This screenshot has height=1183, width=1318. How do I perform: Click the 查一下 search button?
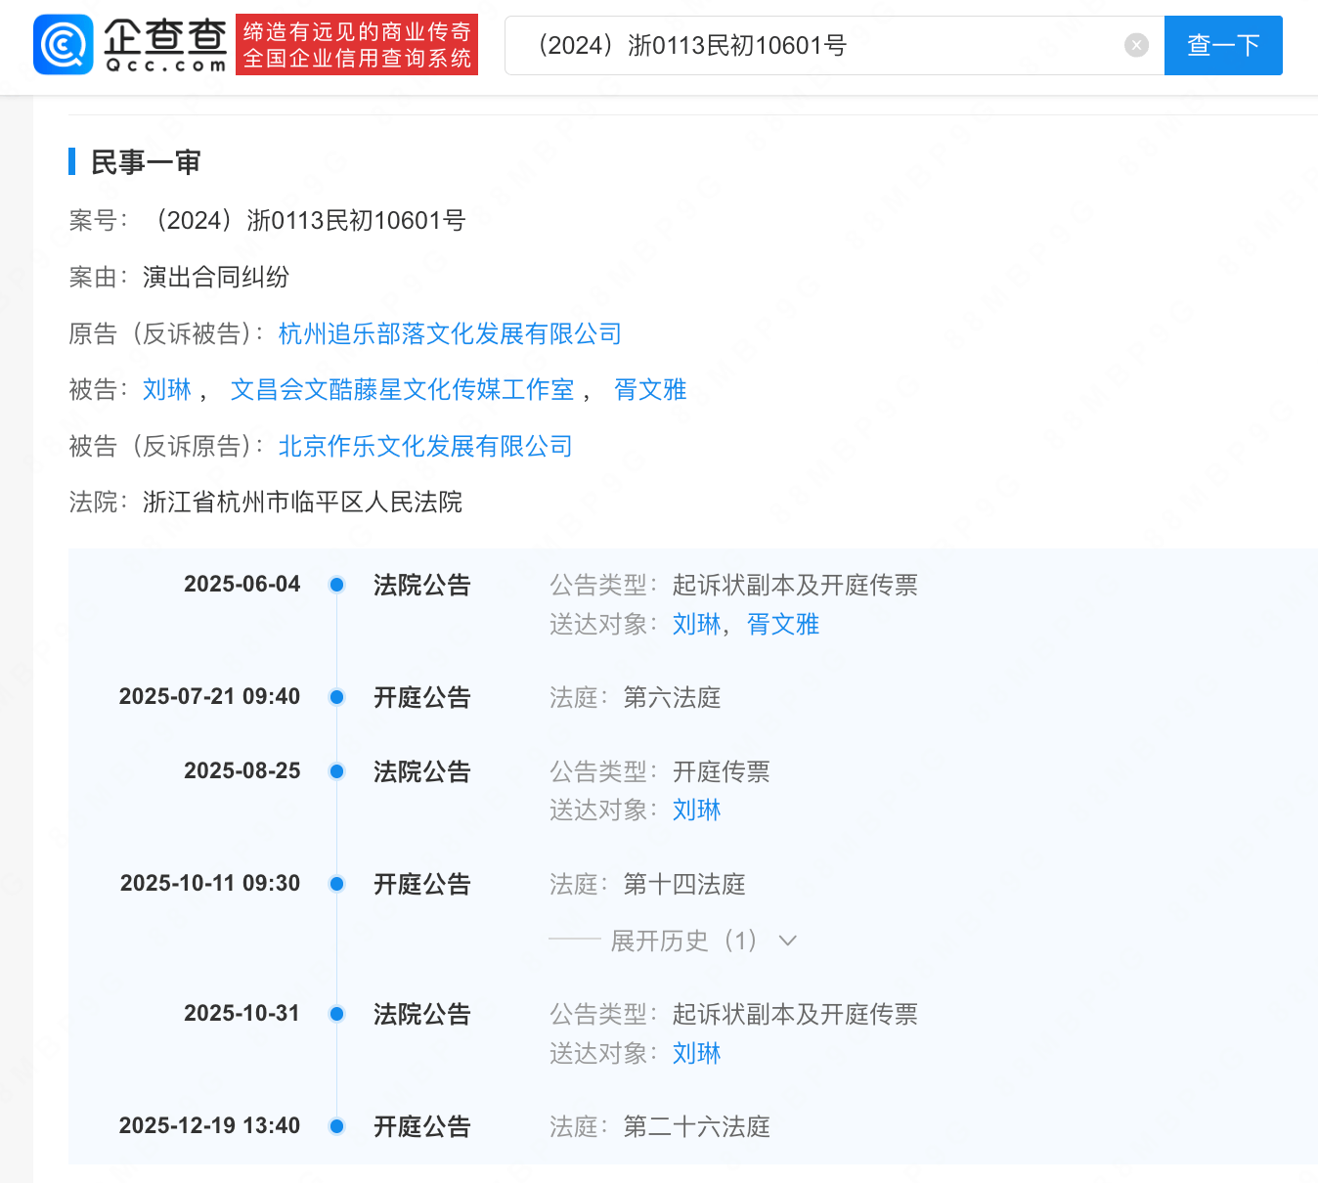tap(1222, 45)
